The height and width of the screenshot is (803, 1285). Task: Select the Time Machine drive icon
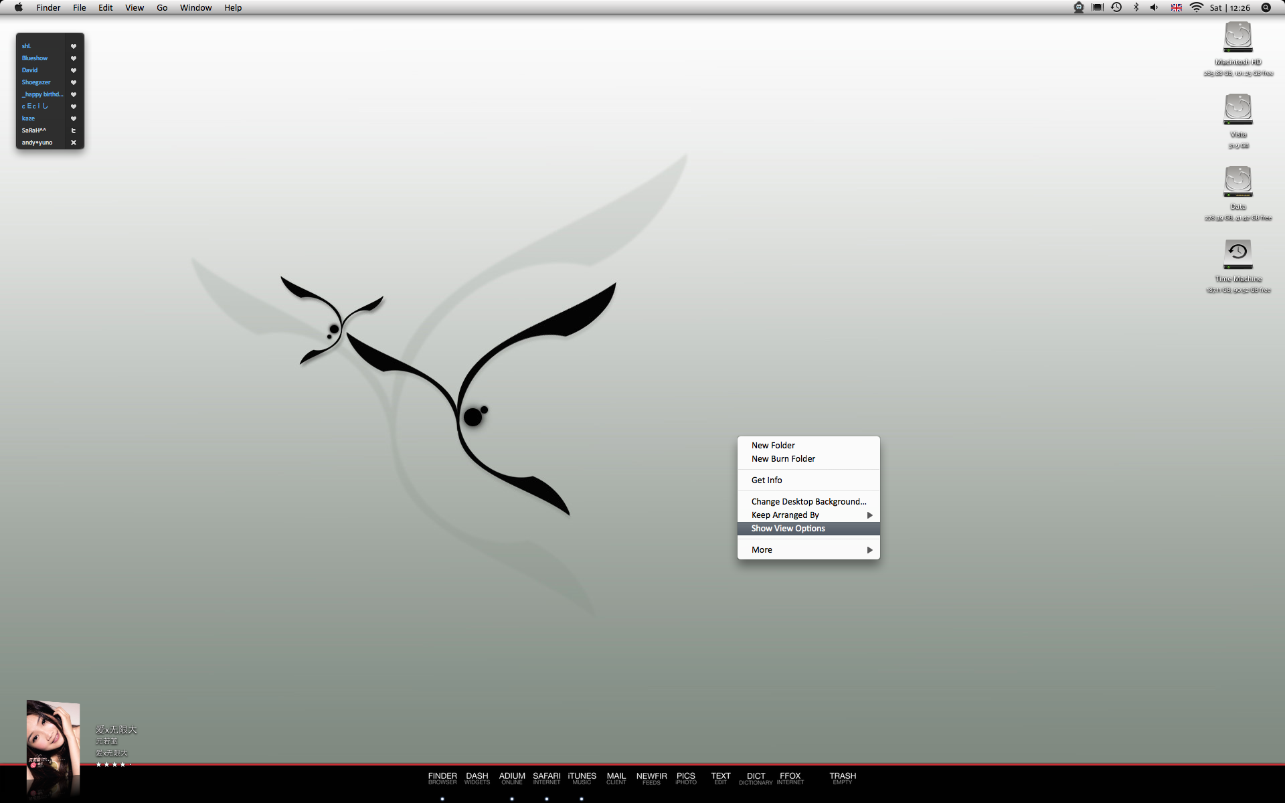pyautogui.click(x=1238, y=254)
